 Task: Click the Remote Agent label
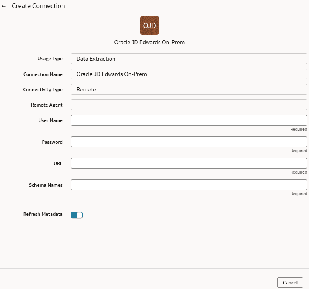(x=47, y=105)
